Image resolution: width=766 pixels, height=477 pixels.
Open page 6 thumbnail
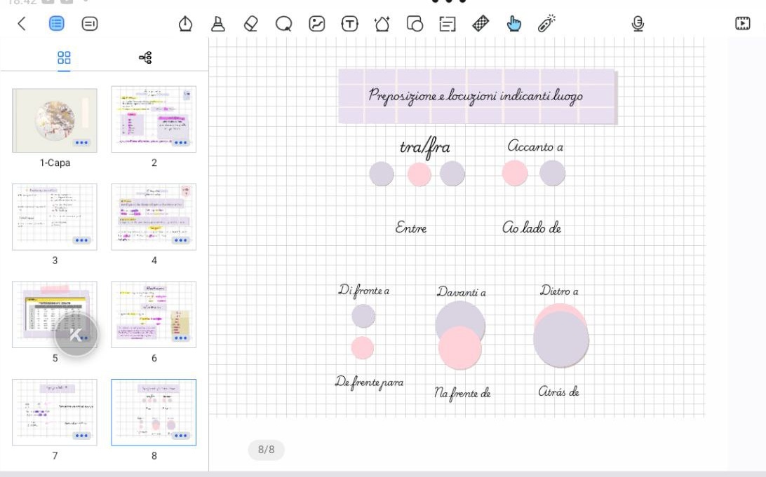(154, 314)
